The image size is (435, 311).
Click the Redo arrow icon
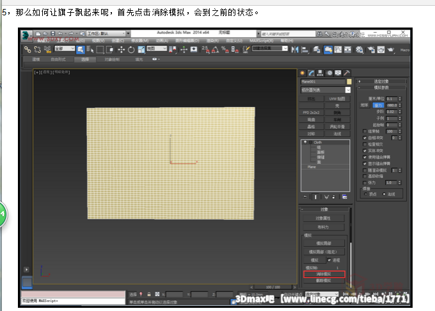pyautogui.click(x=71, y=33)
